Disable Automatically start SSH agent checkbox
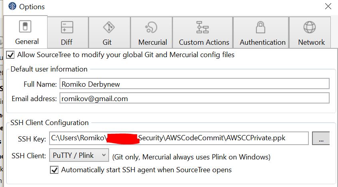338x187 pixels. (x=54, y=170)
